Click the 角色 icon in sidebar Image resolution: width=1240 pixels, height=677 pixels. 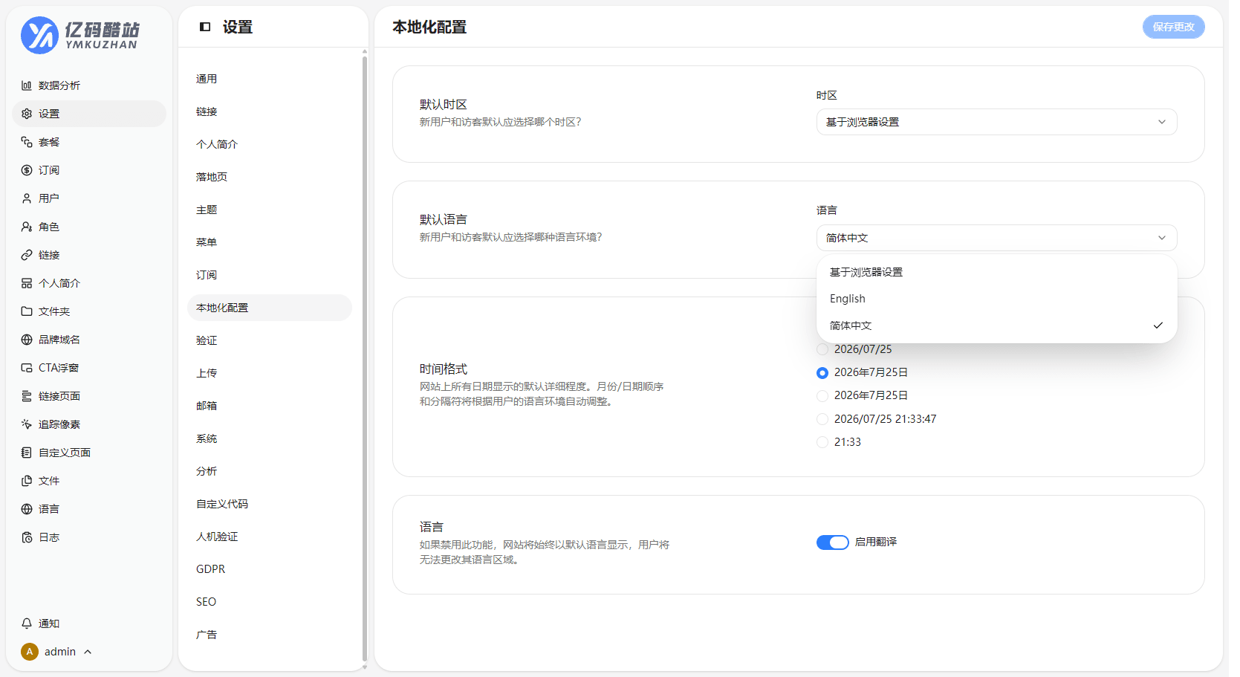[x=27, y=227]
